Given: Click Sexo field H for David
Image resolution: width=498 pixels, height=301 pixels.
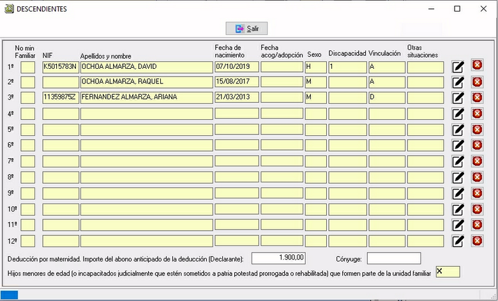Looking at the screenshot, I should pyautogui.click(x=315, y=67).
